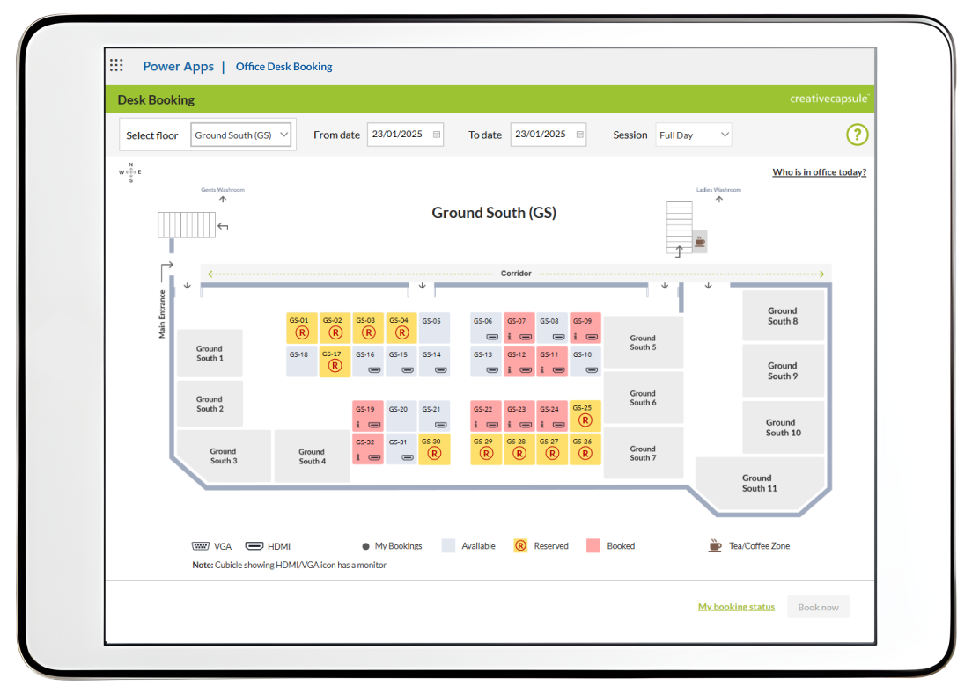
Task: Open the Select floor dropdown
Action: 241,135
